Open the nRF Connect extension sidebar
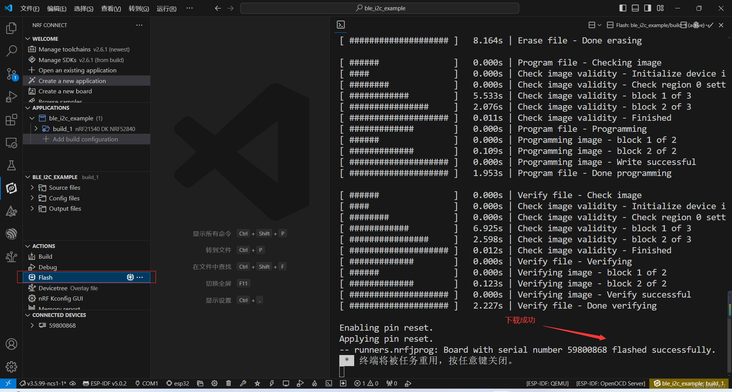This screenshot has width=732, height=392. tap(11, 188)
